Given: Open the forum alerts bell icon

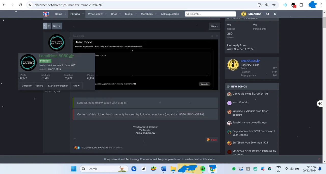Looking at the screenshot, I should coord(275,14).
